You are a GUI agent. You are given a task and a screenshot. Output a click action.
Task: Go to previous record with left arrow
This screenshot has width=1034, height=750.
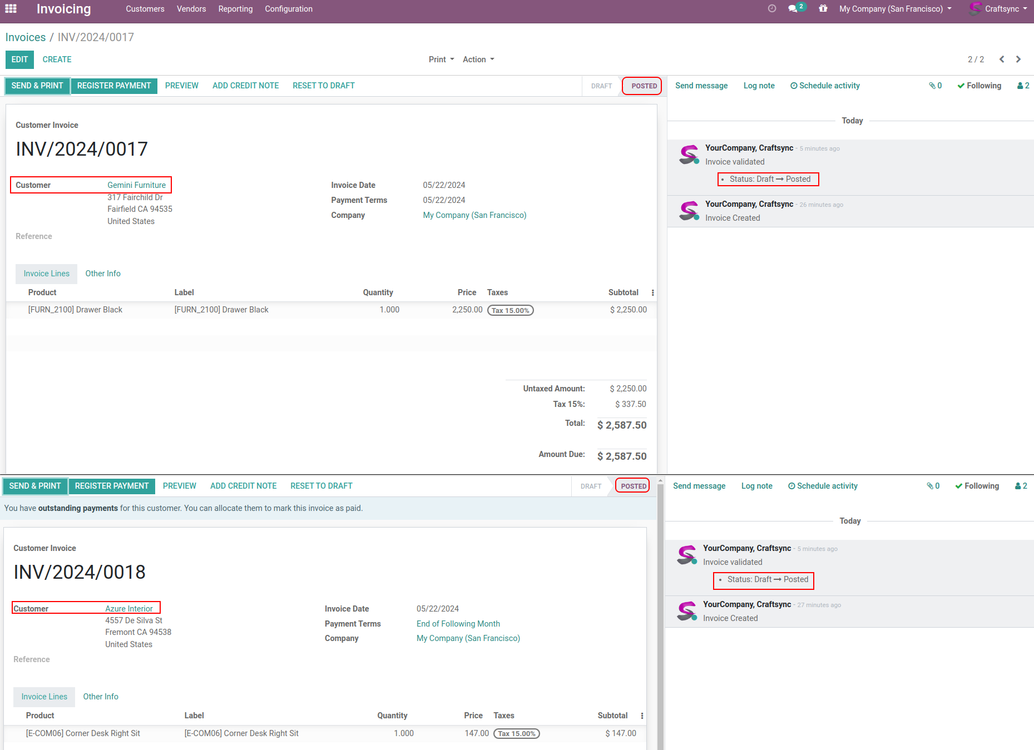click(1002, 59)
